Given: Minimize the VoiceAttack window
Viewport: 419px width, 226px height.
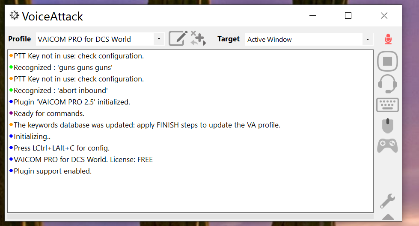Looking at the screenshot, I should tap(313, 16).
